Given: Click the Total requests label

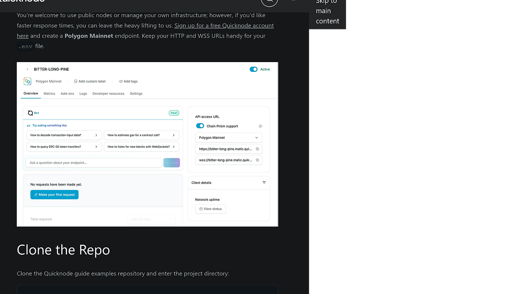Looking at the screenshot, I should point(41,219).
